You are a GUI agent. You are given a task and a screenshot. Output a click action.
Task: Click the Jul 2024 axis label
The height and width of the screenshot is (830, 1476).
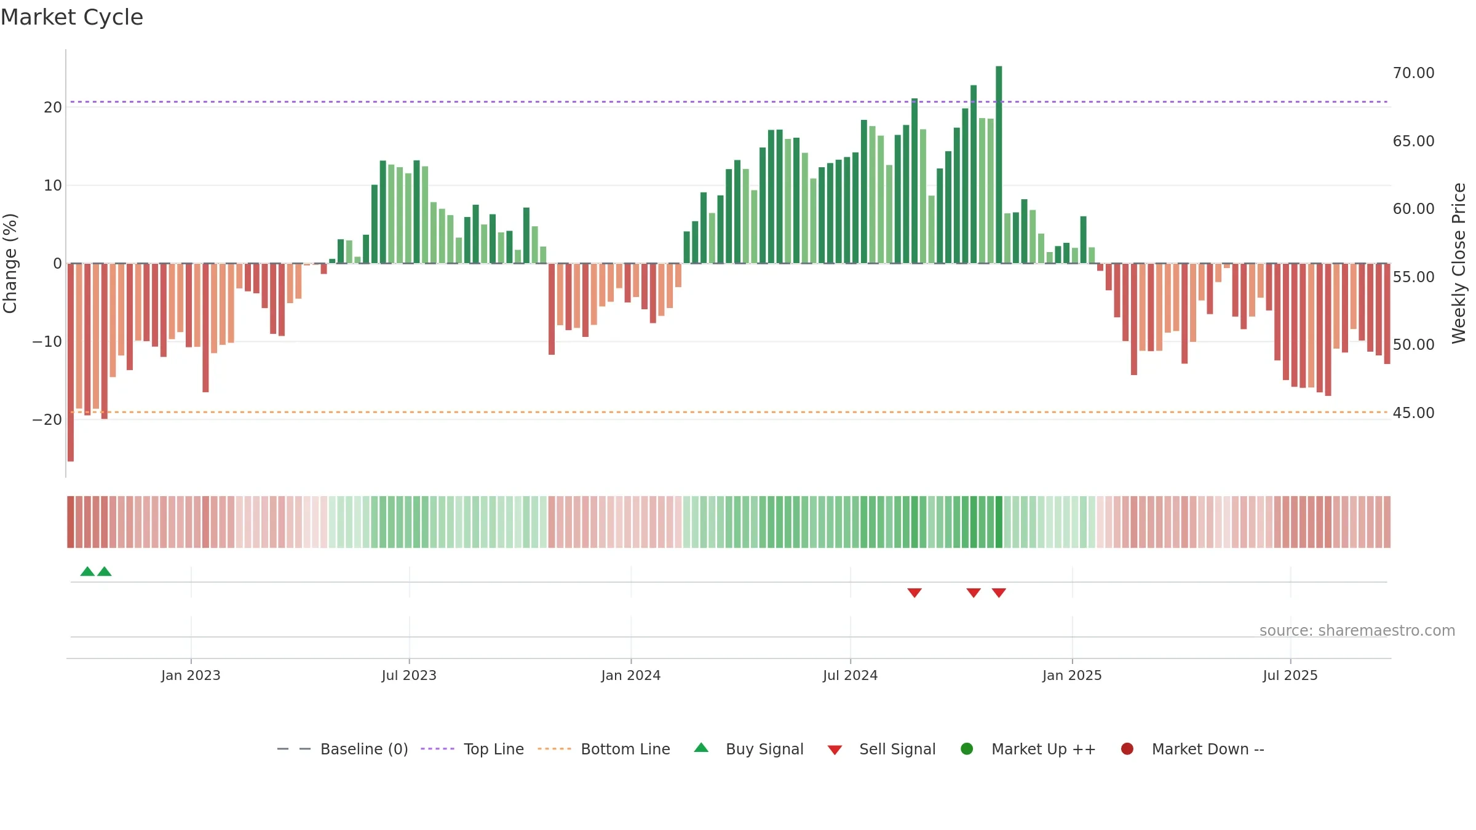[x=851, y=675]
